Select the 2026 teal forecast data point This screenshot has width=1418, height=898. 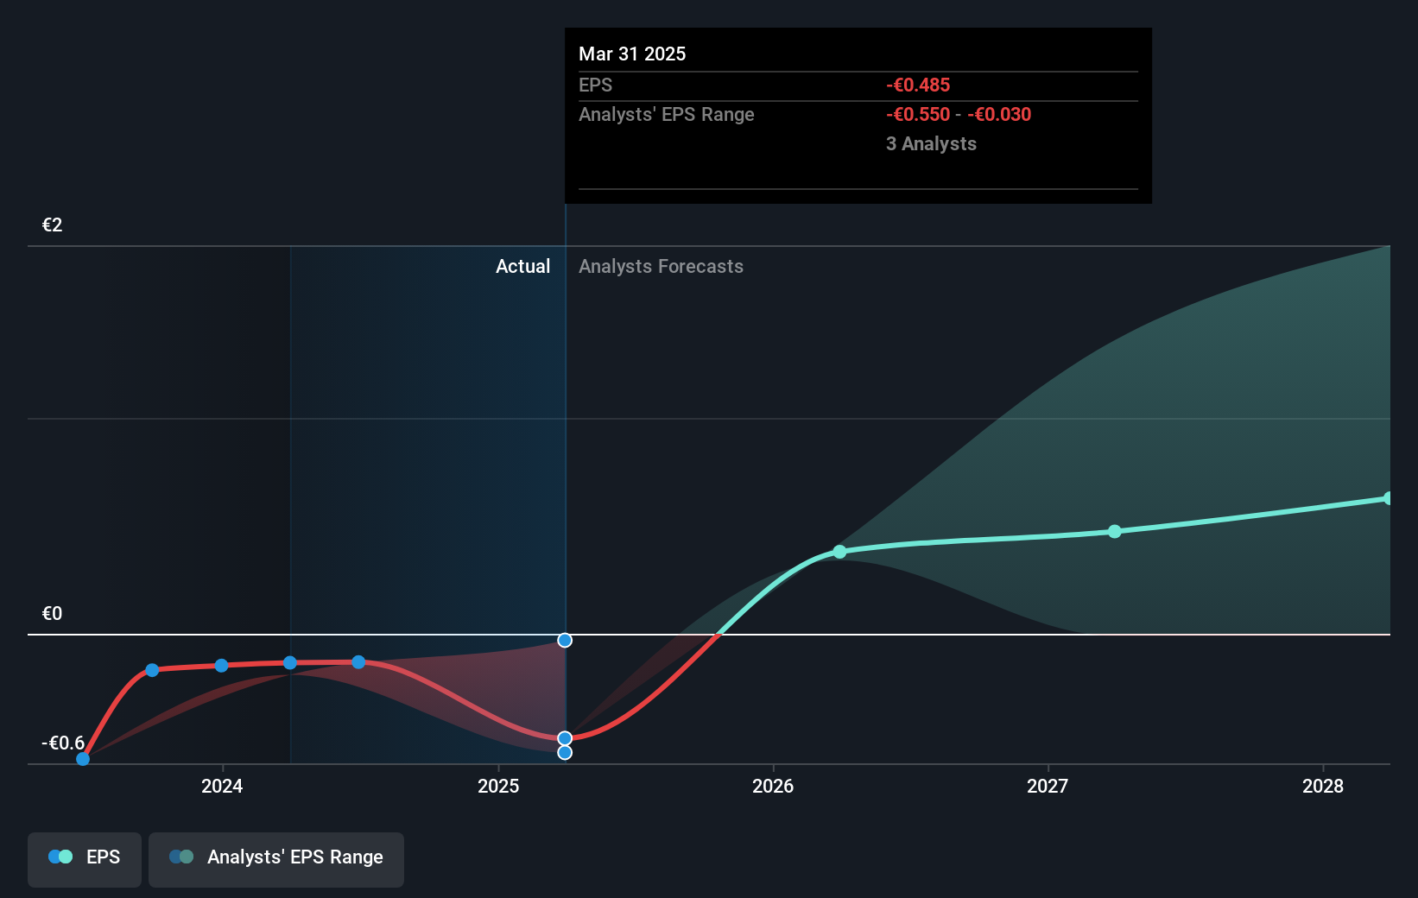839,552
